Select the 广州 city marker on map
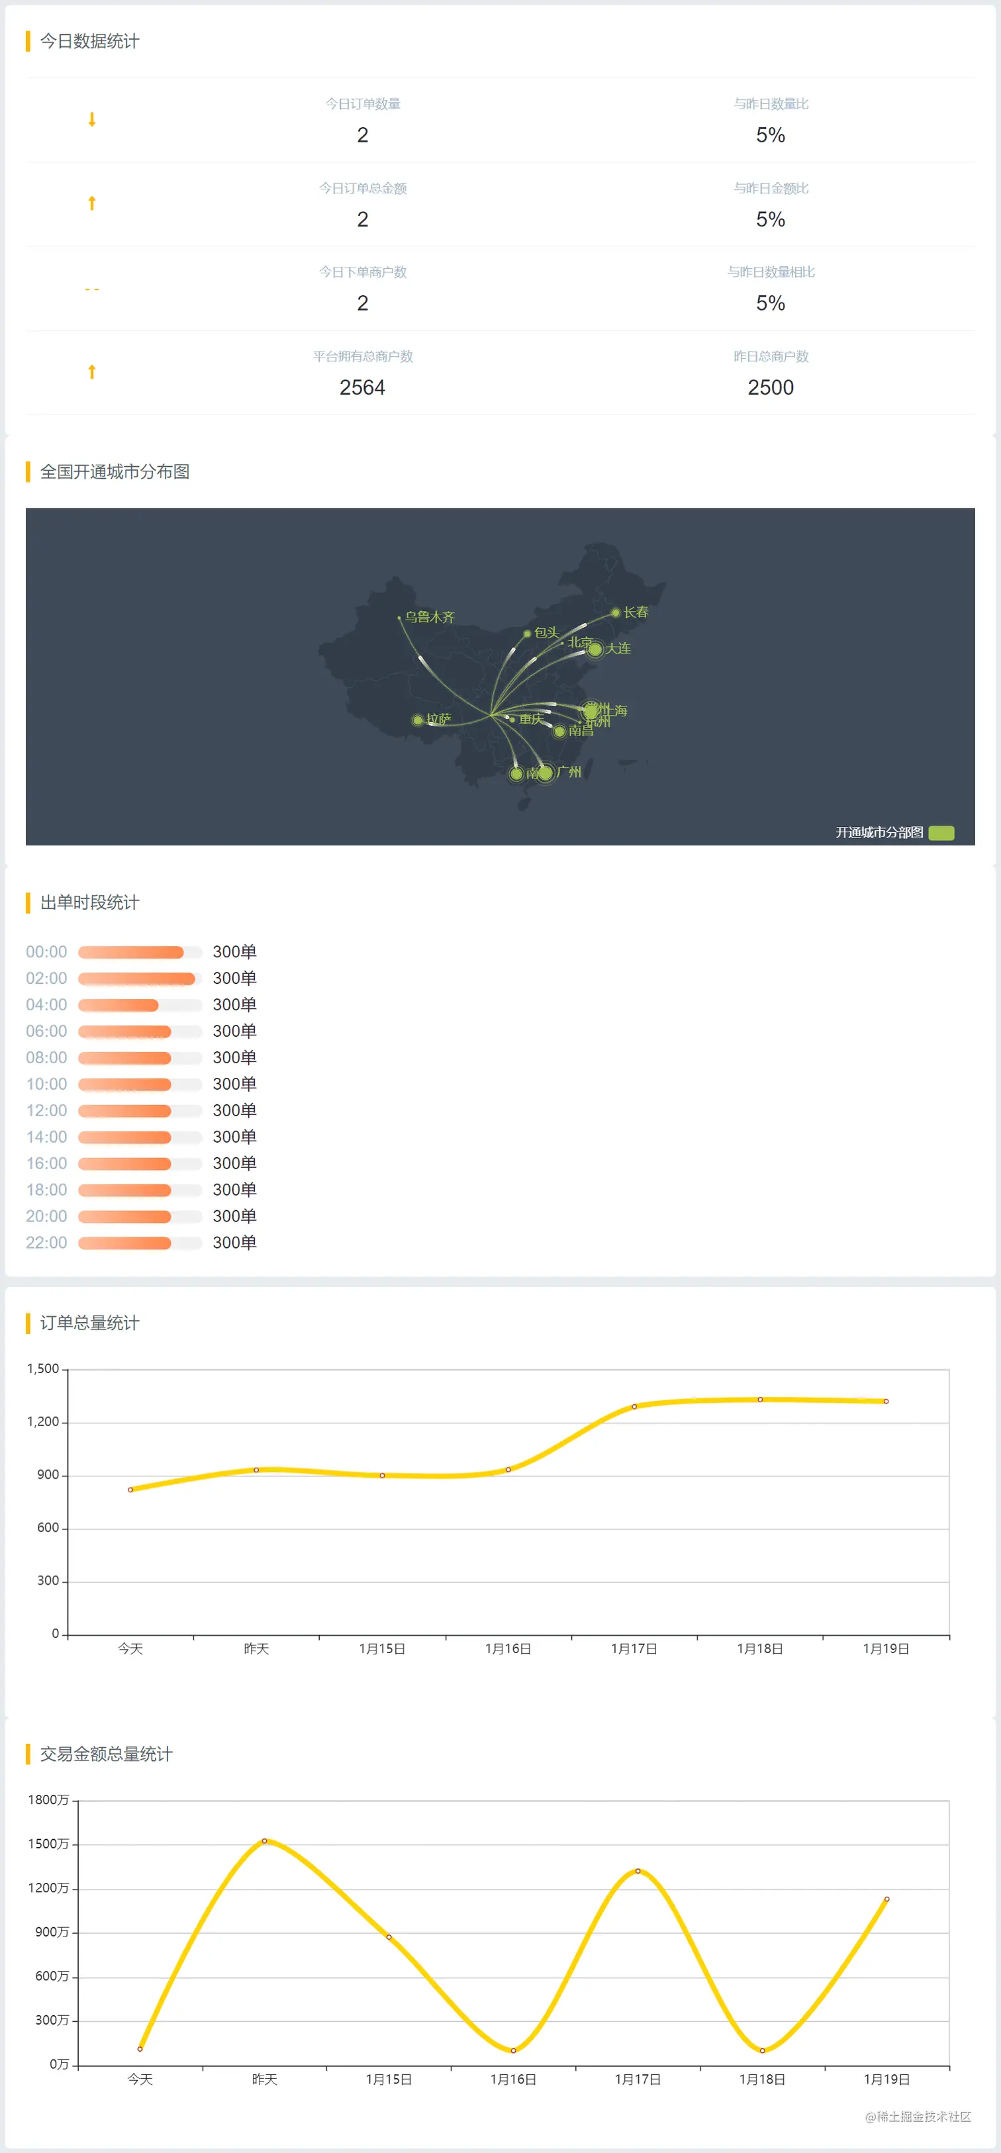This screenshot has width=1001, height=2153. pos(546,772)
